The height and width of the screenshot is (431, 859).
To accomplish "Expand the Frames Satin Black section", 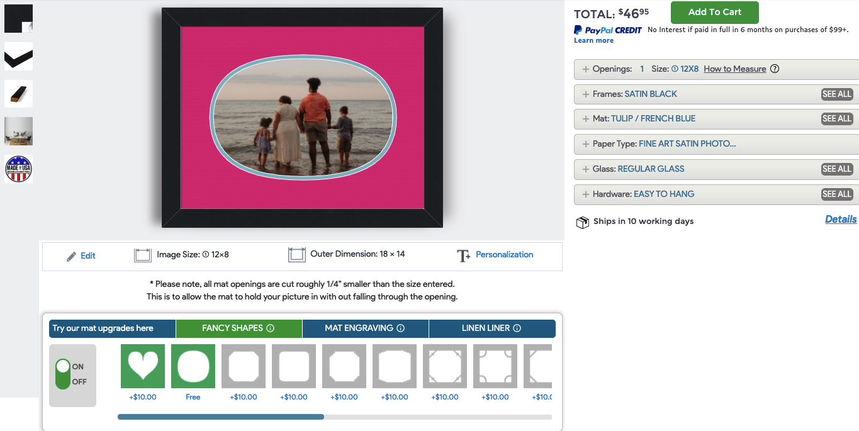I will [x=586, y=94].
